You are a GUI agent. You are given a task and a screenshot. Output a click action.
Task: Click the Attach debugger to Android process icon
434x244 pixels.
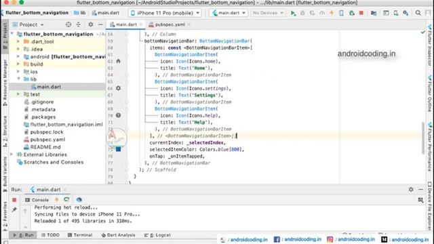352,13
